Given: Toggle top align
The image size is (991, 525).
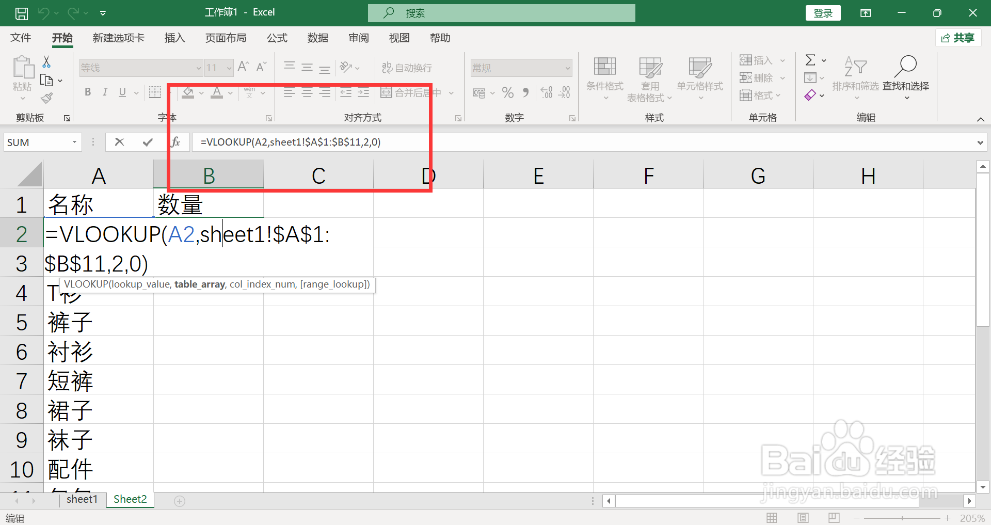Looking at the screenshot, I should [290, 67].
